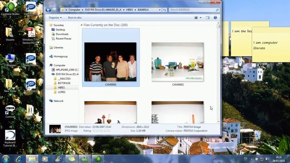Select _MACOSX folder in tree
Screen dimensions: 290x163
[x=64, y=78]
